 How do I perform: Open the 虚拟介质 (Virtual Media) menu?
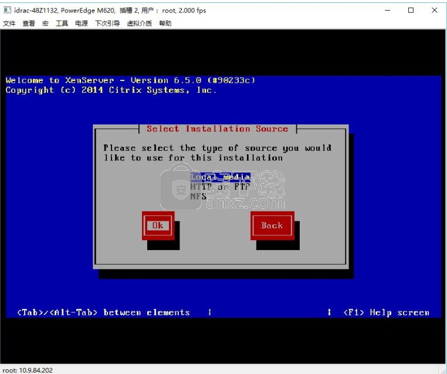[139, 23]
